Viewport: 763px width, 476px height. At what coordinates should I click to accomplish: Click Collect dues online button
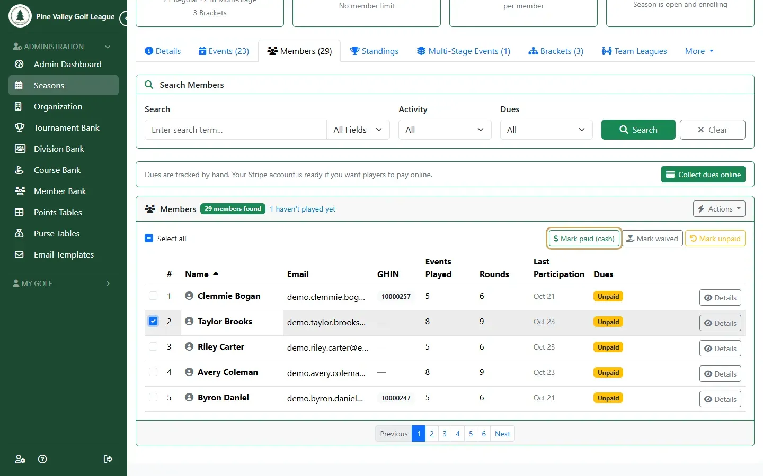coord(703,175)
